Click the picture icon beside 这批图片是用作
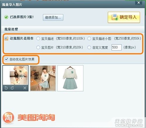146x128 pixels. (x=6, y=39)
